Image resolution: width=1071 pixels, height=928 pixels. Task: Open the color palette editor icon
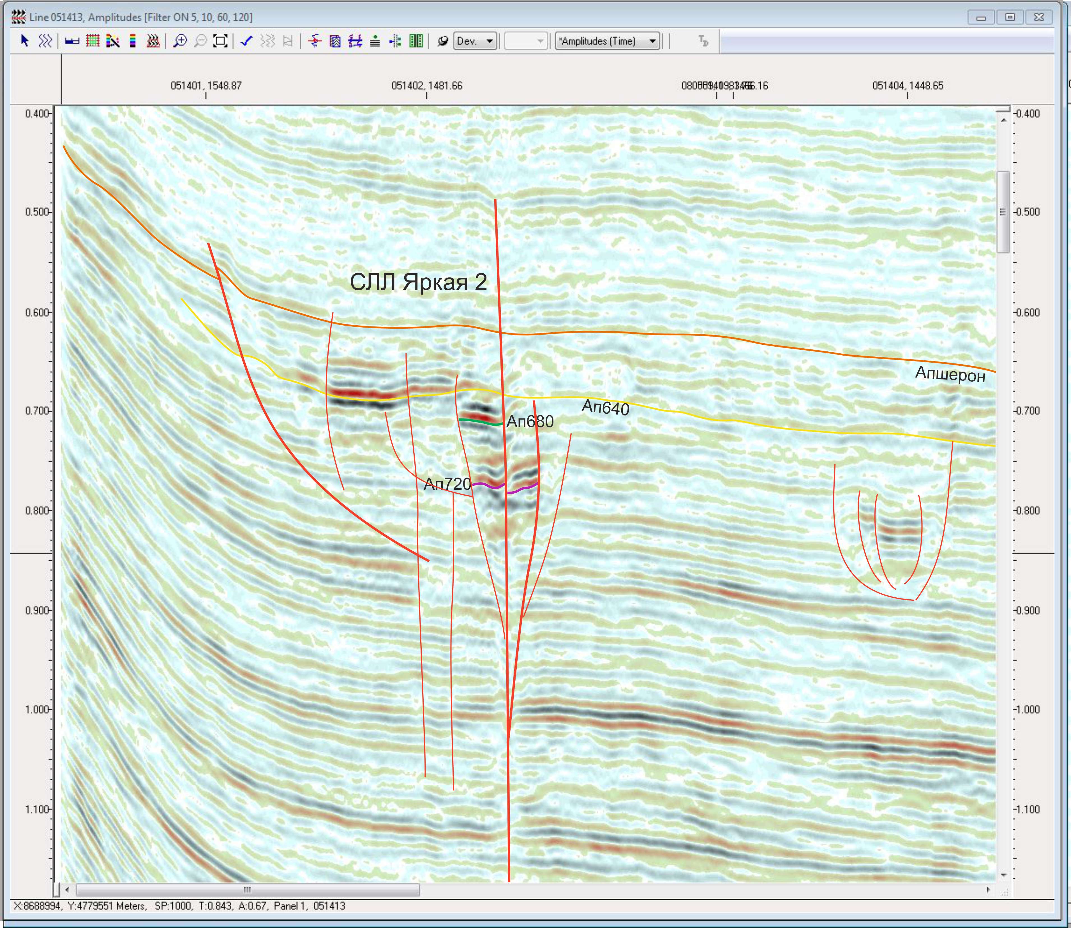(113, 41)
